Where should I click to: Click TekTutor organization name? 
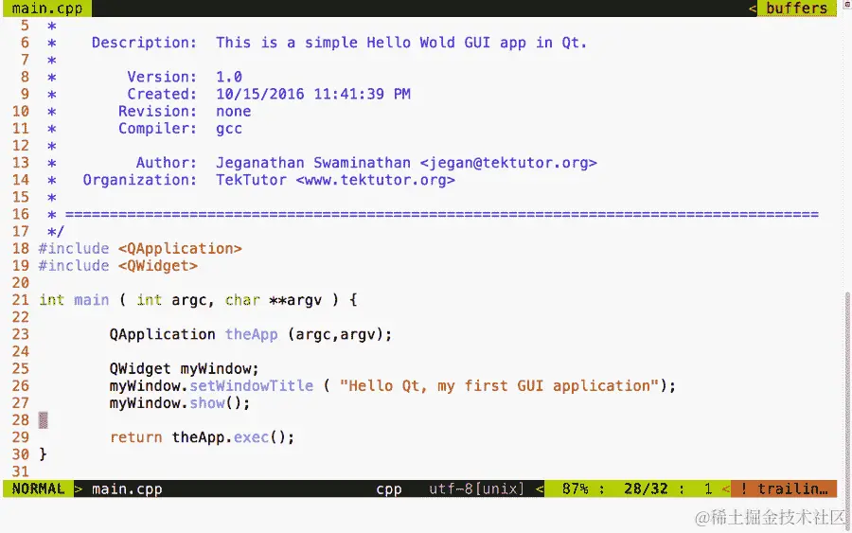tap(251, 180)
